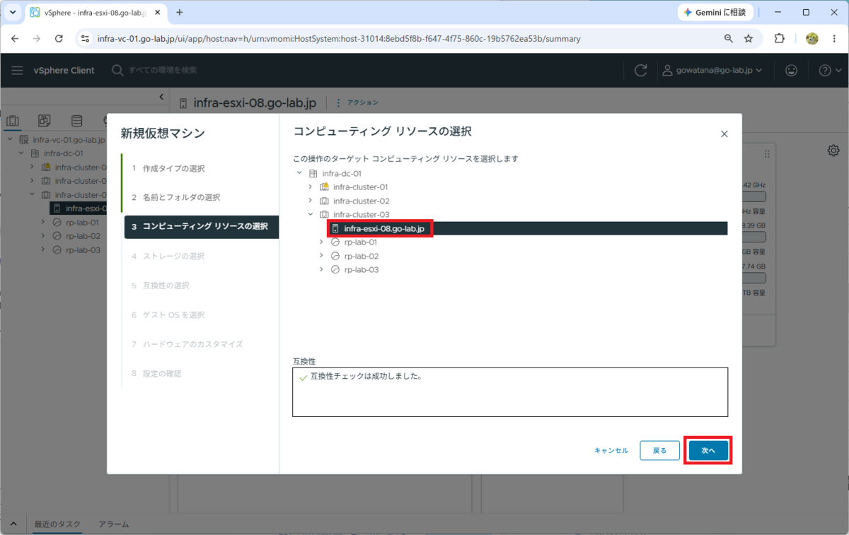Click the site information icon in address bar
Viewport: 849px width, 535px height.
click(85, 39)
